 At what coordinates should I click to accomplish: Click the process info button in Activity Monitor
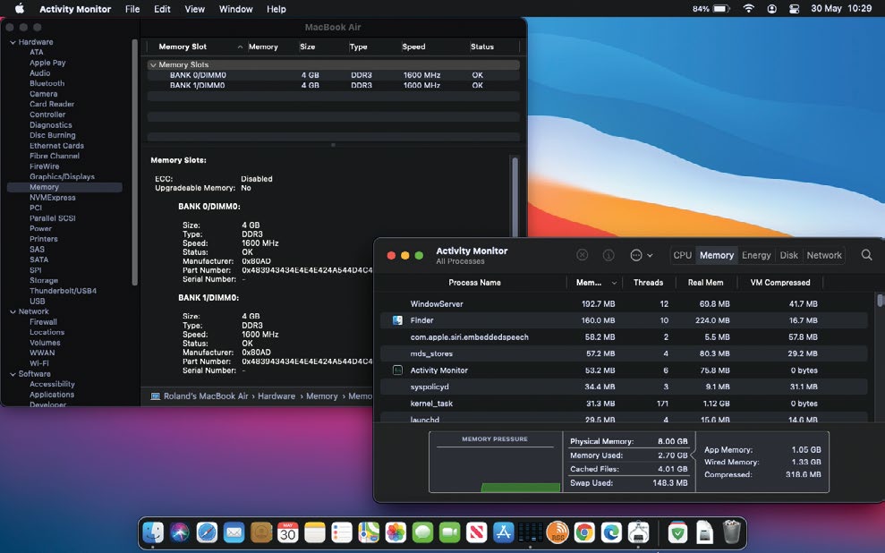click(608, 255)
